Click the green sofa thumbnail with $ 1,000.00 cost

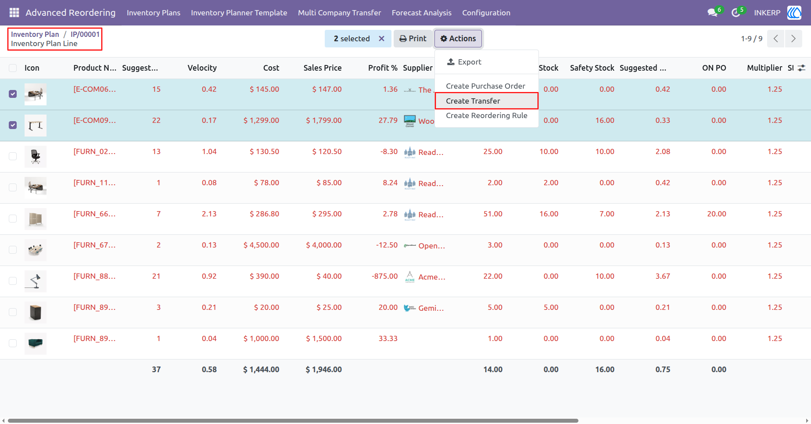(x=36, y=344)
